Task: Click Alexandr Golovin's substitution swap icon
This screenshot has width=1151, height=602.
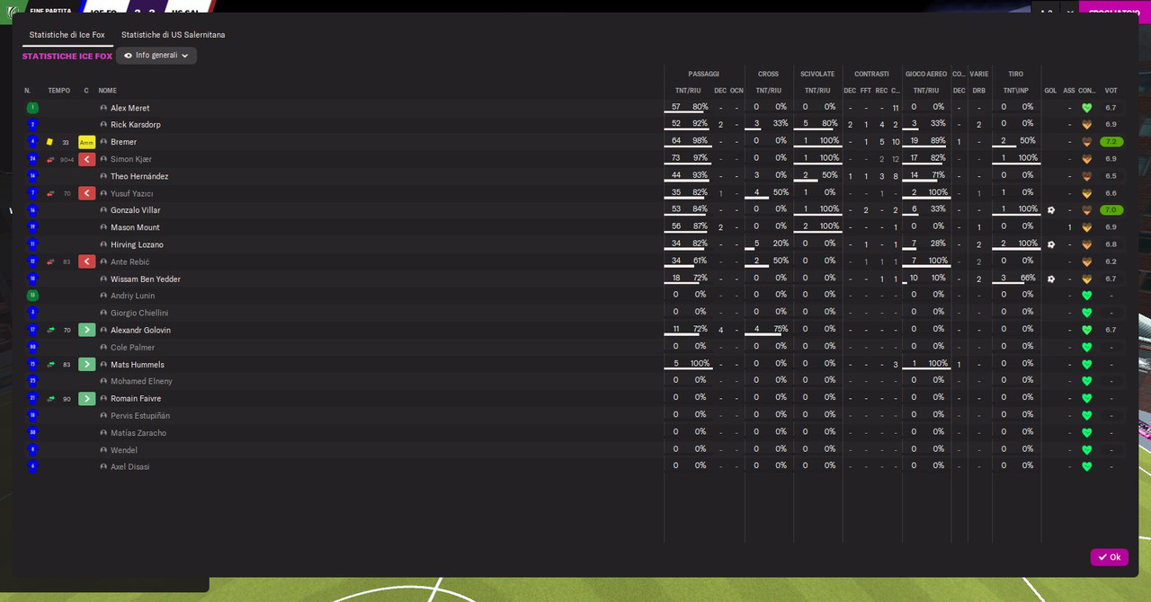Action: (50, 330)
